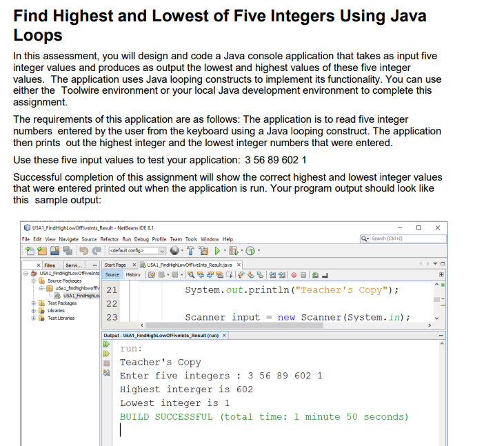Close the Start Page tab
Viewport: 484px width, 446px height.
[x=134, y=265]
